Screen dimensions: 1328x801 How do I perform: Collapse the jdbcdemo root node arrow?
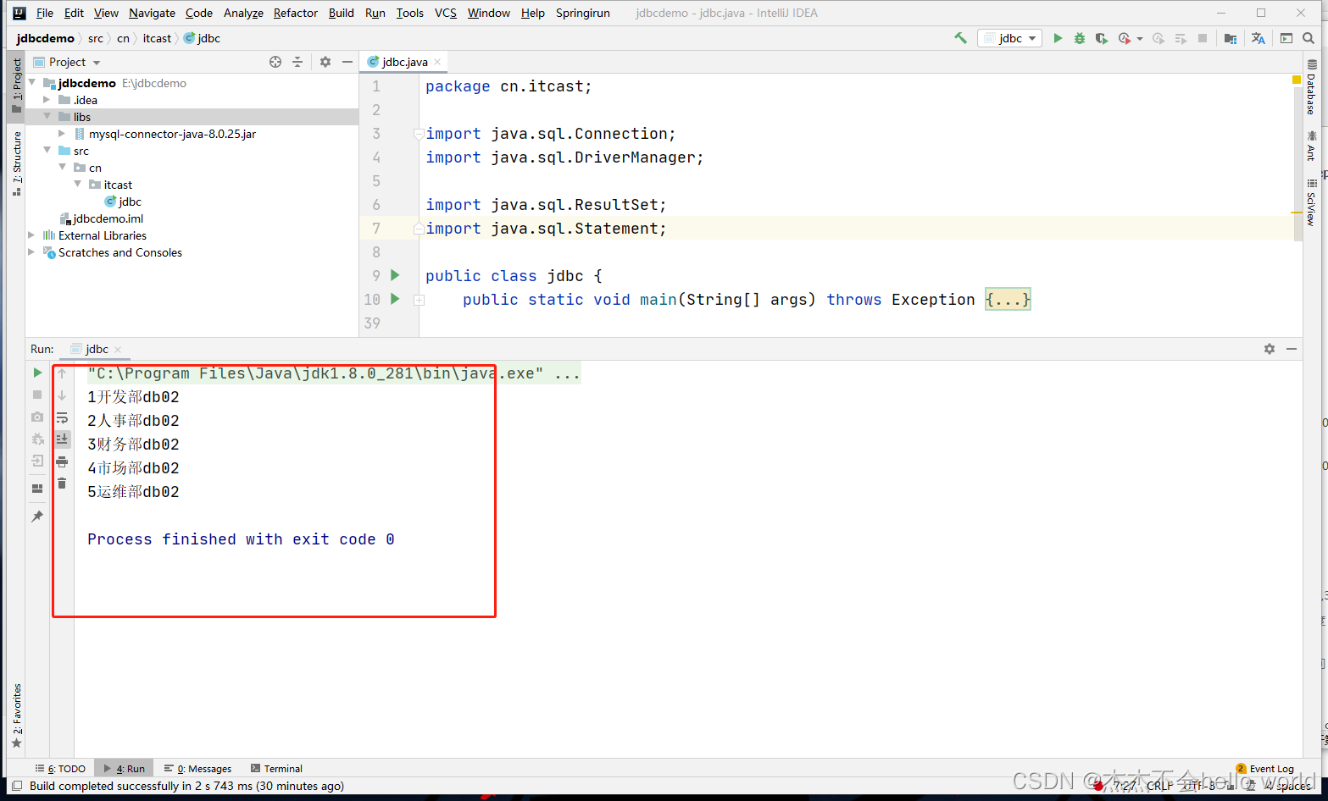[32, 82]
